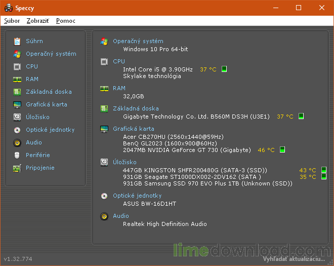This screenshot has height=266, width=334.
Task: Open the Zobraziť menu
Action: pos(37,21)
